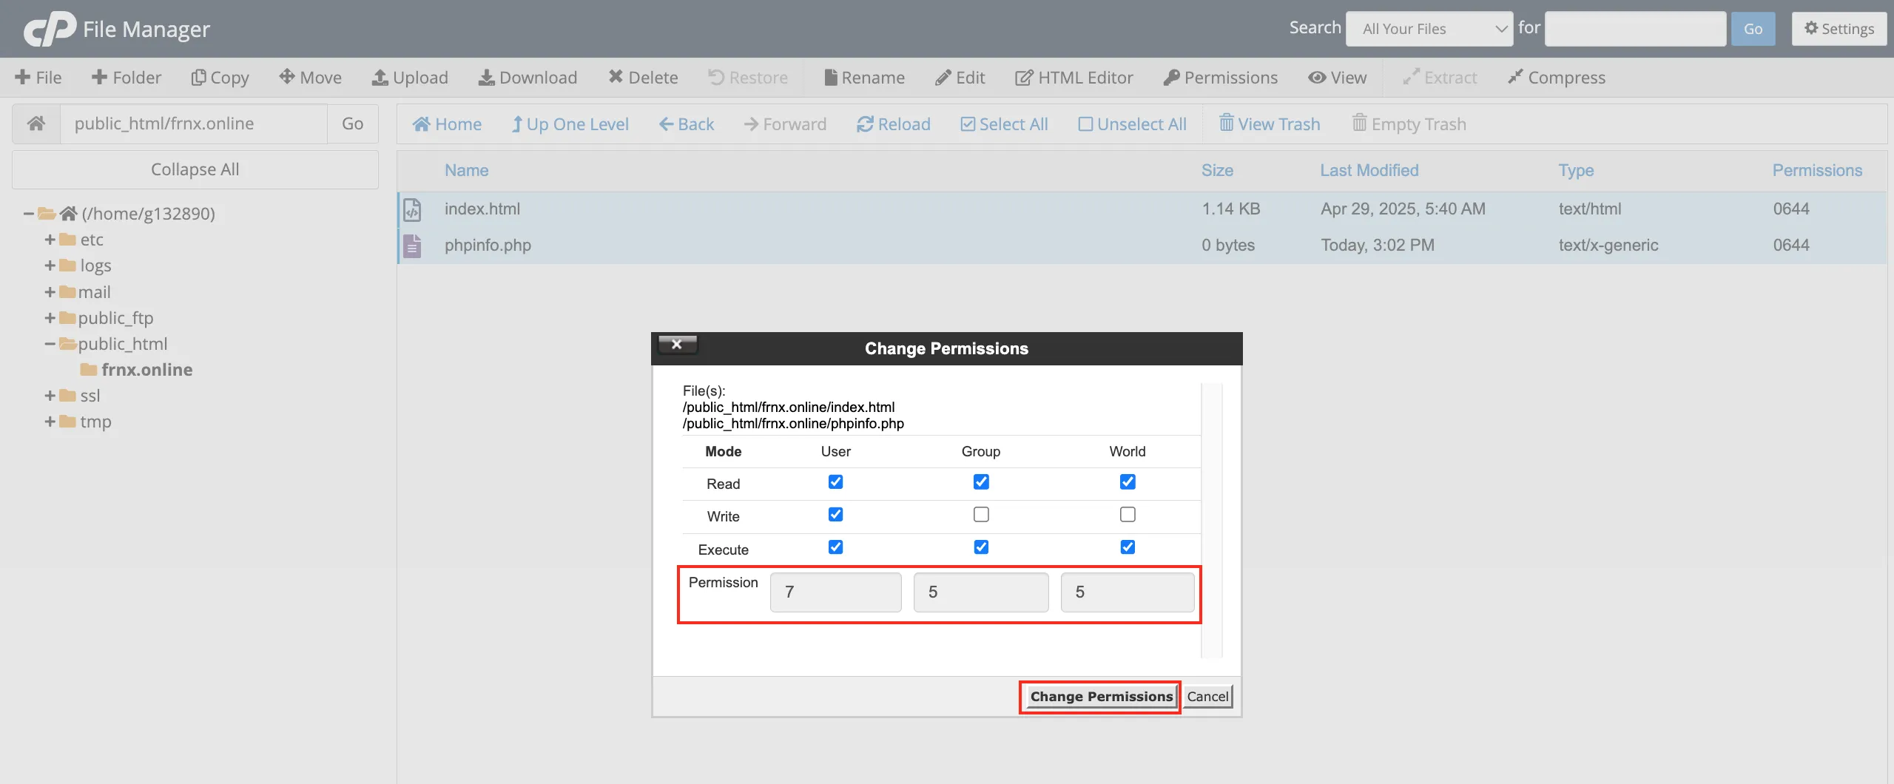The width and height of the screenshot is (1894, 784).
Task: Select frnx.online folder in tree
Action: pos(146,370)
